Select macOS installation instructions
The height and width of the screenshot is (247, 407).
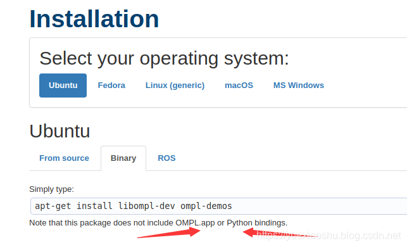tap(239, 85)
